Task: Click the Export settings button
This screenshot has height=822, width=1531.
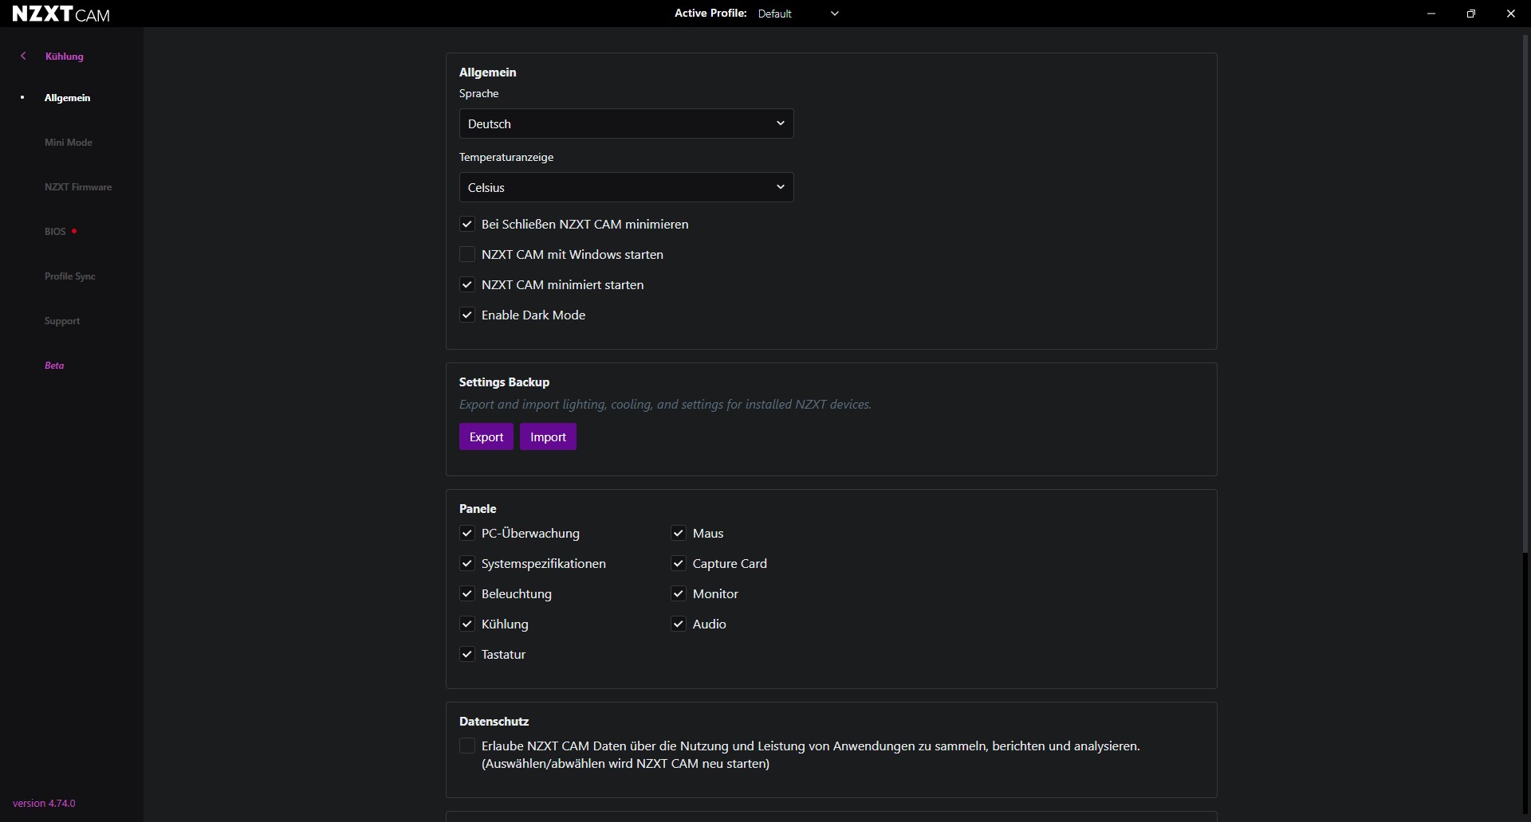Action: coord(486,437)
